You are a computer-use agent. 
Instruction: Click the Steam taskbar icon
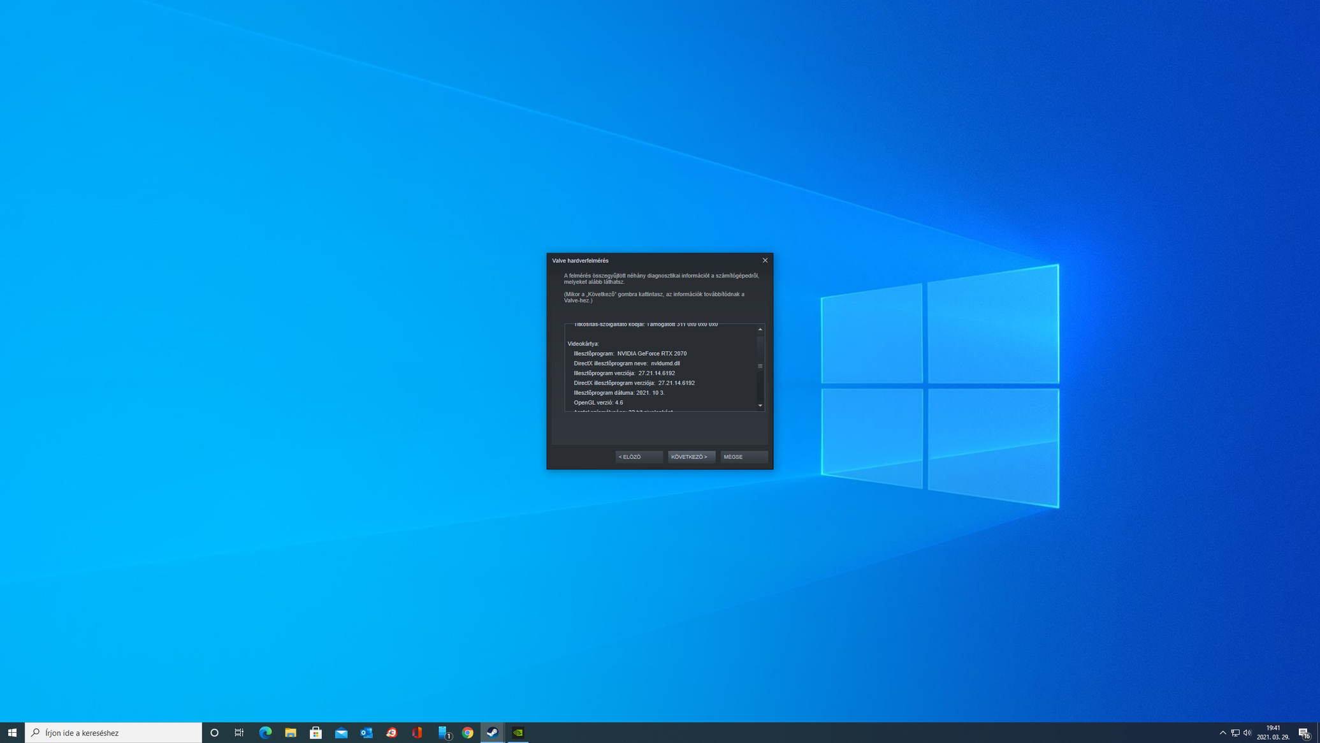[x=493, y=733]
